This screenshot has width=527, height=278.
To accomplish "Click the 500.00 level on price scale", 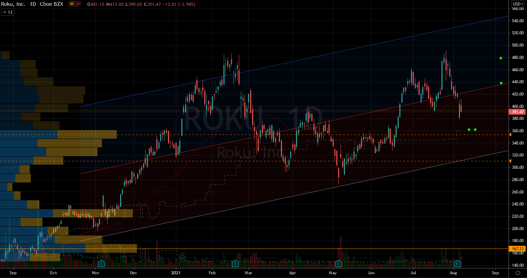I will [518, 45].
